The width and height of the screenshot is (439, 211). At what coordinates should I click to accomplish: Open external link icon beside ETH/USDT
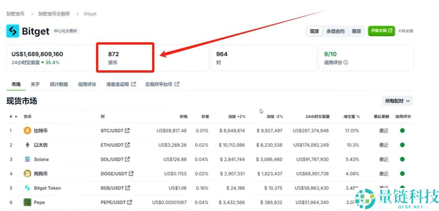point(128,145)
